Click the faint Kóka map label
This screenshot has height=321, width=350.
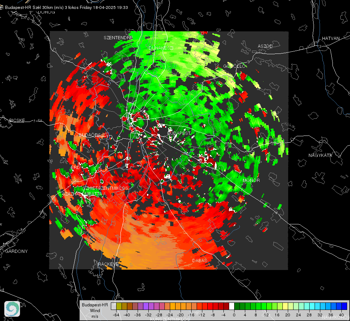click(289, 126)
